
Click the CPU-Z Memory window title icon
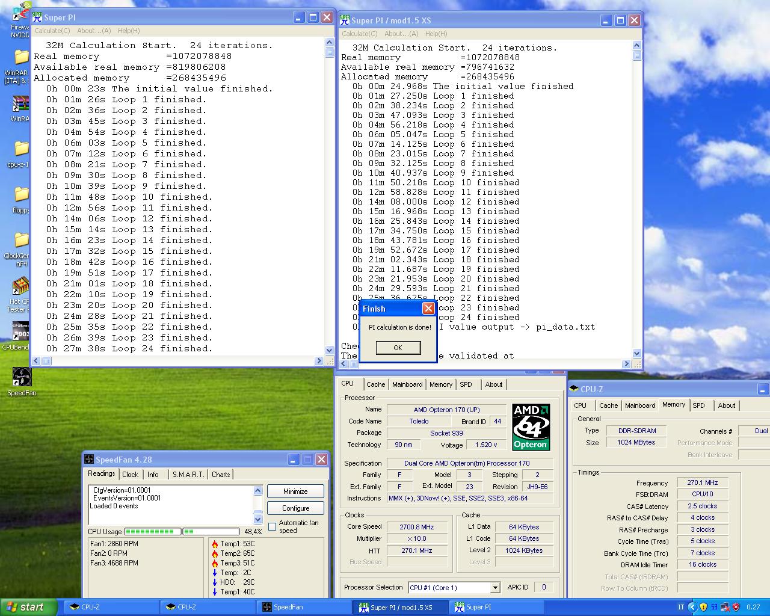tap(574, 389)
